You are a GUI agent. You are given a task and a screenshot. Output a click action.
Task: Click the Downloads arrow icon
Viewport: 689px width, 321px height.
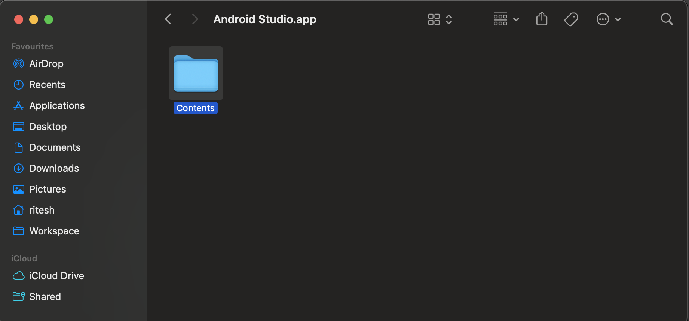(19, 168)
